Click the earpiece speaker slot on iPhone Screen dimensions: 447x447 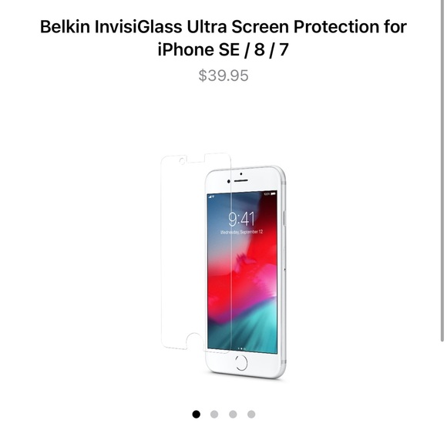pos(241,181)
